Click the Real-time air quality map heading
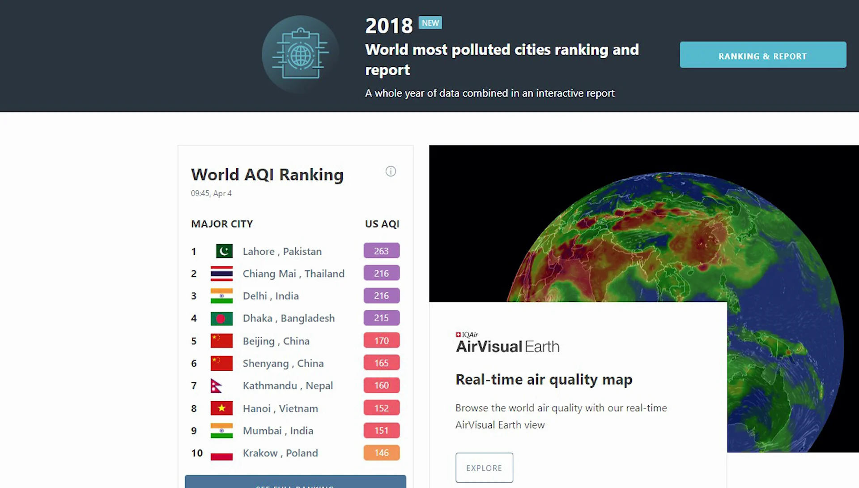Screen dimensions: 859x488 (544, 380)
